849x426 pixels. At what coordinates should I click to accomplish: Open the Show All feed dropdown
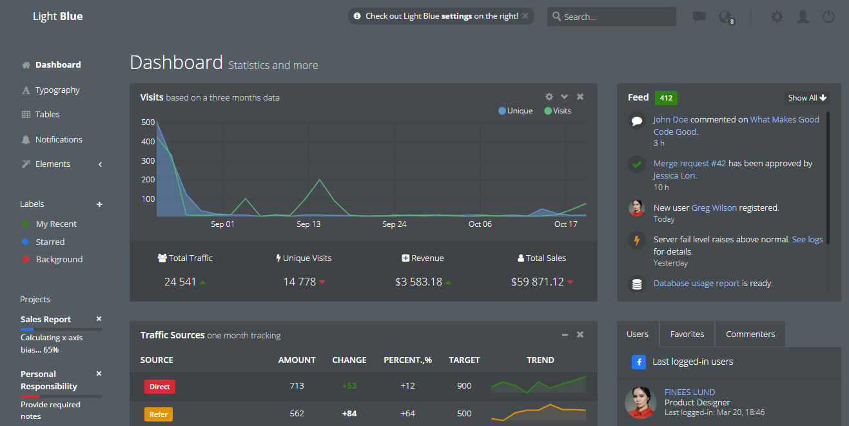806,97
